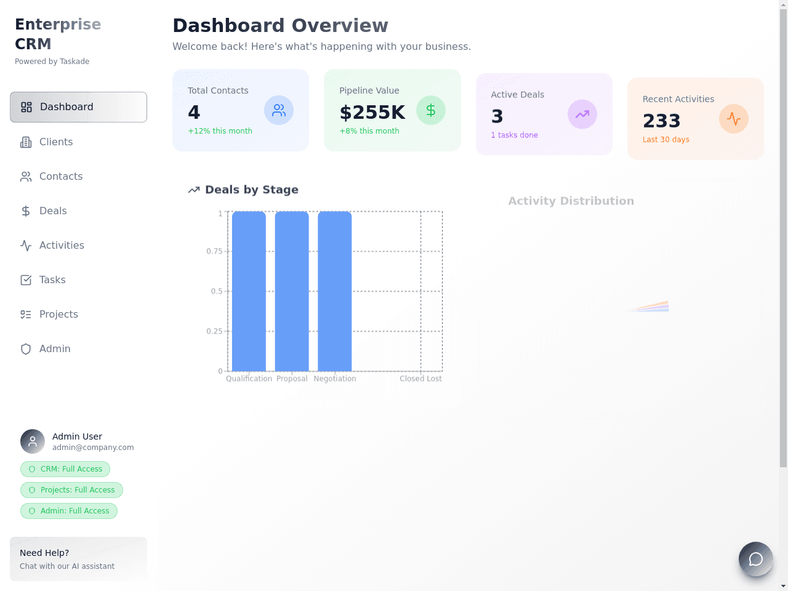Click the dollar icon on Pipeline Value card

click(x=431, y=110)
